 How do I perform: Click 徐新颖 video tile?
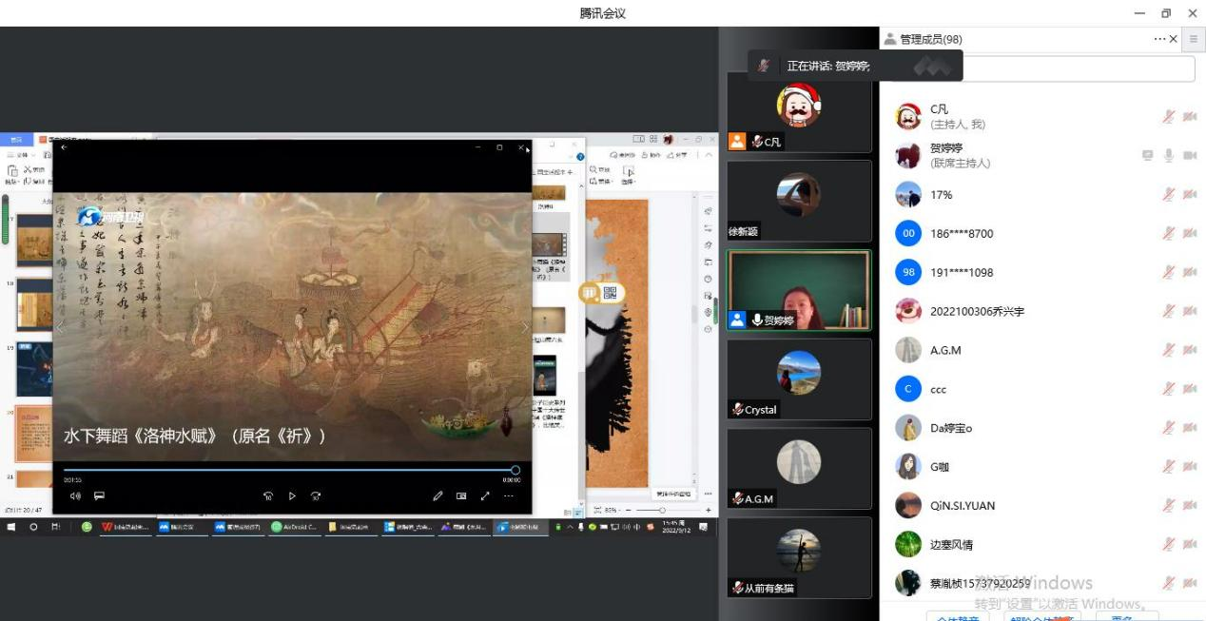799,201
